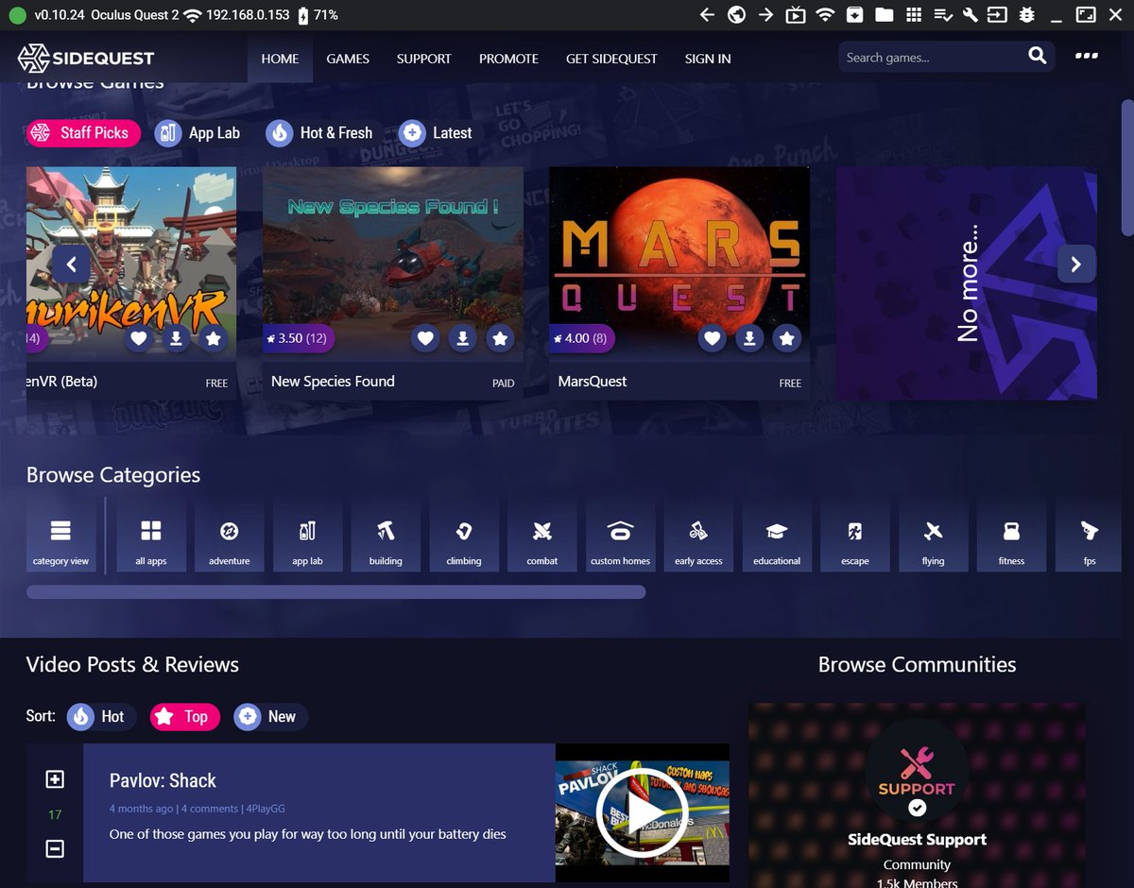The height and width of the screenshot is (888, 1134).
Task: Click the search magnifier icon
Action: click(1037, 57)
